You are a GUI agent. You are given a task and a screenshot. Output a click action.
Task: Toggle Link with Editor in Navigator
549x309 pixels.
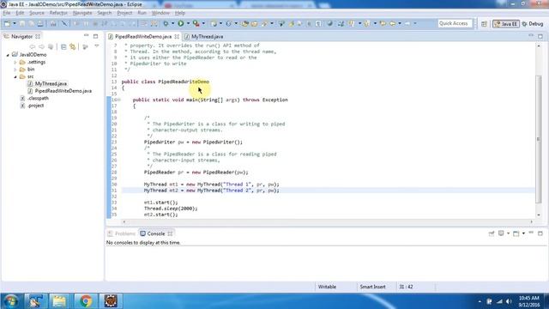tap(73, 46)
